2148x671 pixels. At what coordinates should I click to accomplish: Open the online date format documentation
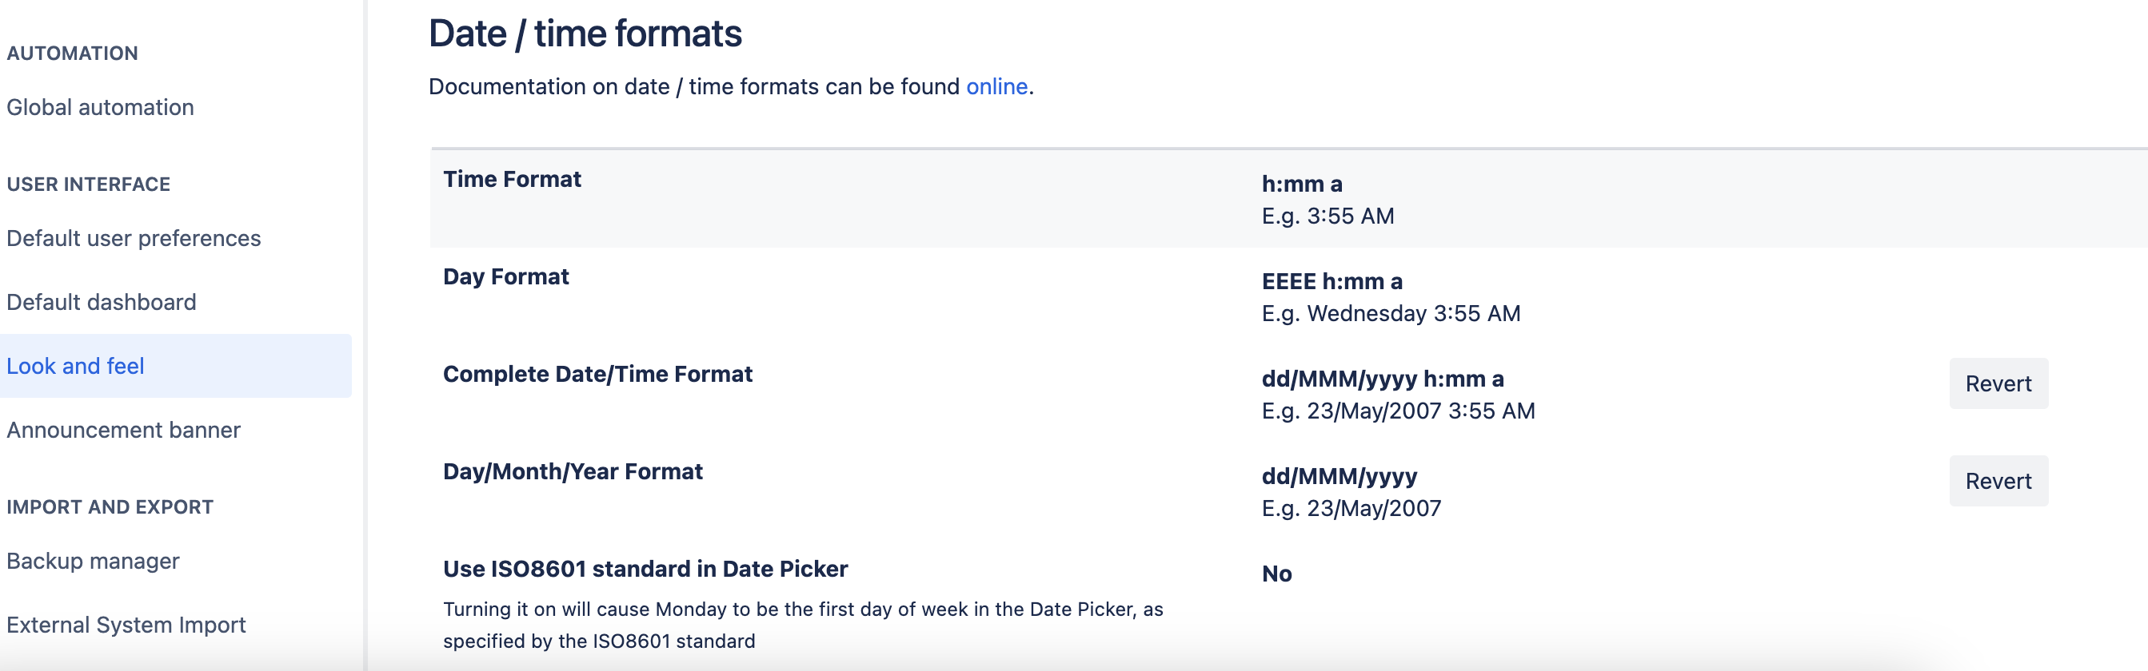click(x=996, y=85)
